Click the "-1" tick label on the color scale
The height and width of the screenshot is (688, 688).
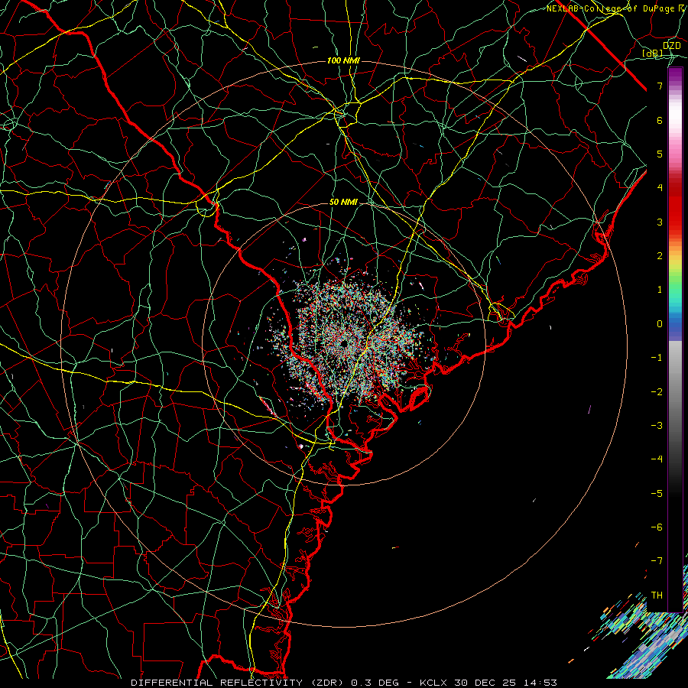coord(657,358)
